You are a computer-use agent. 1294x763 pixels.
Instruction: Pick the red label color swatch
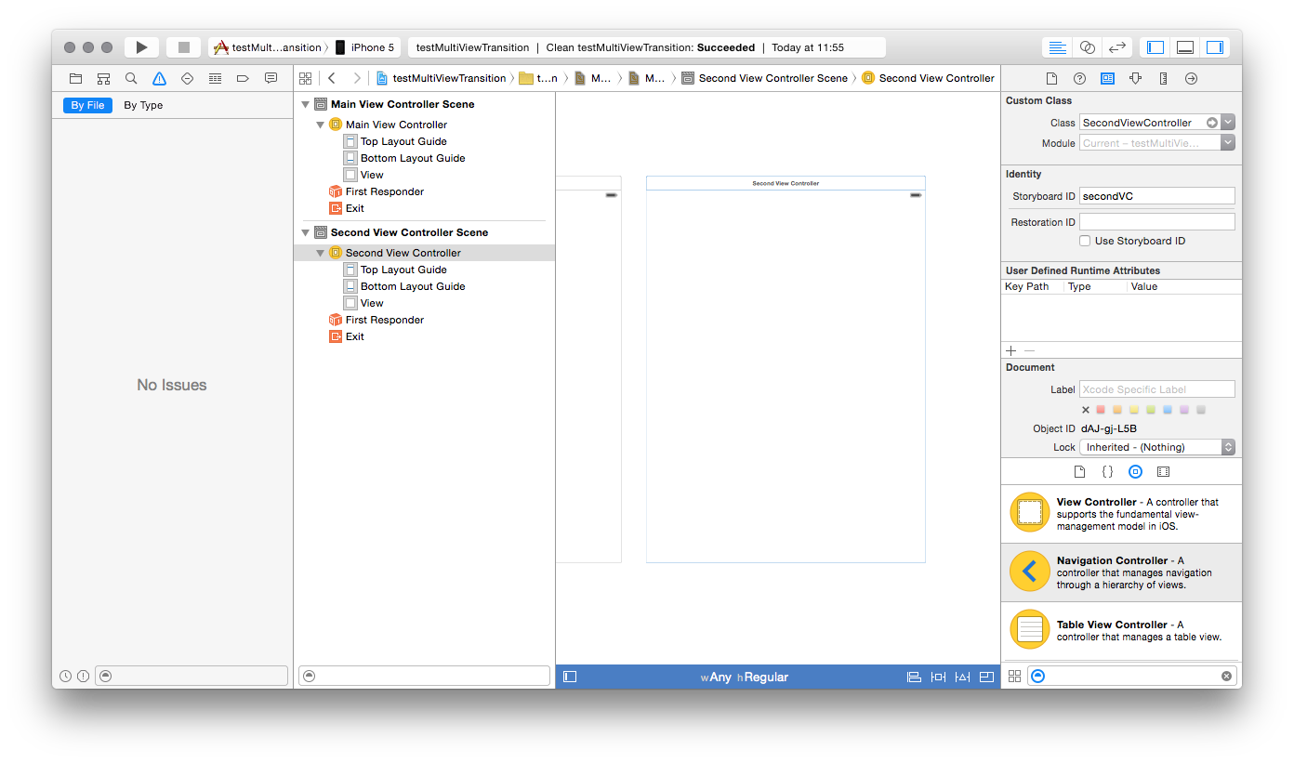coord(1102,410)
